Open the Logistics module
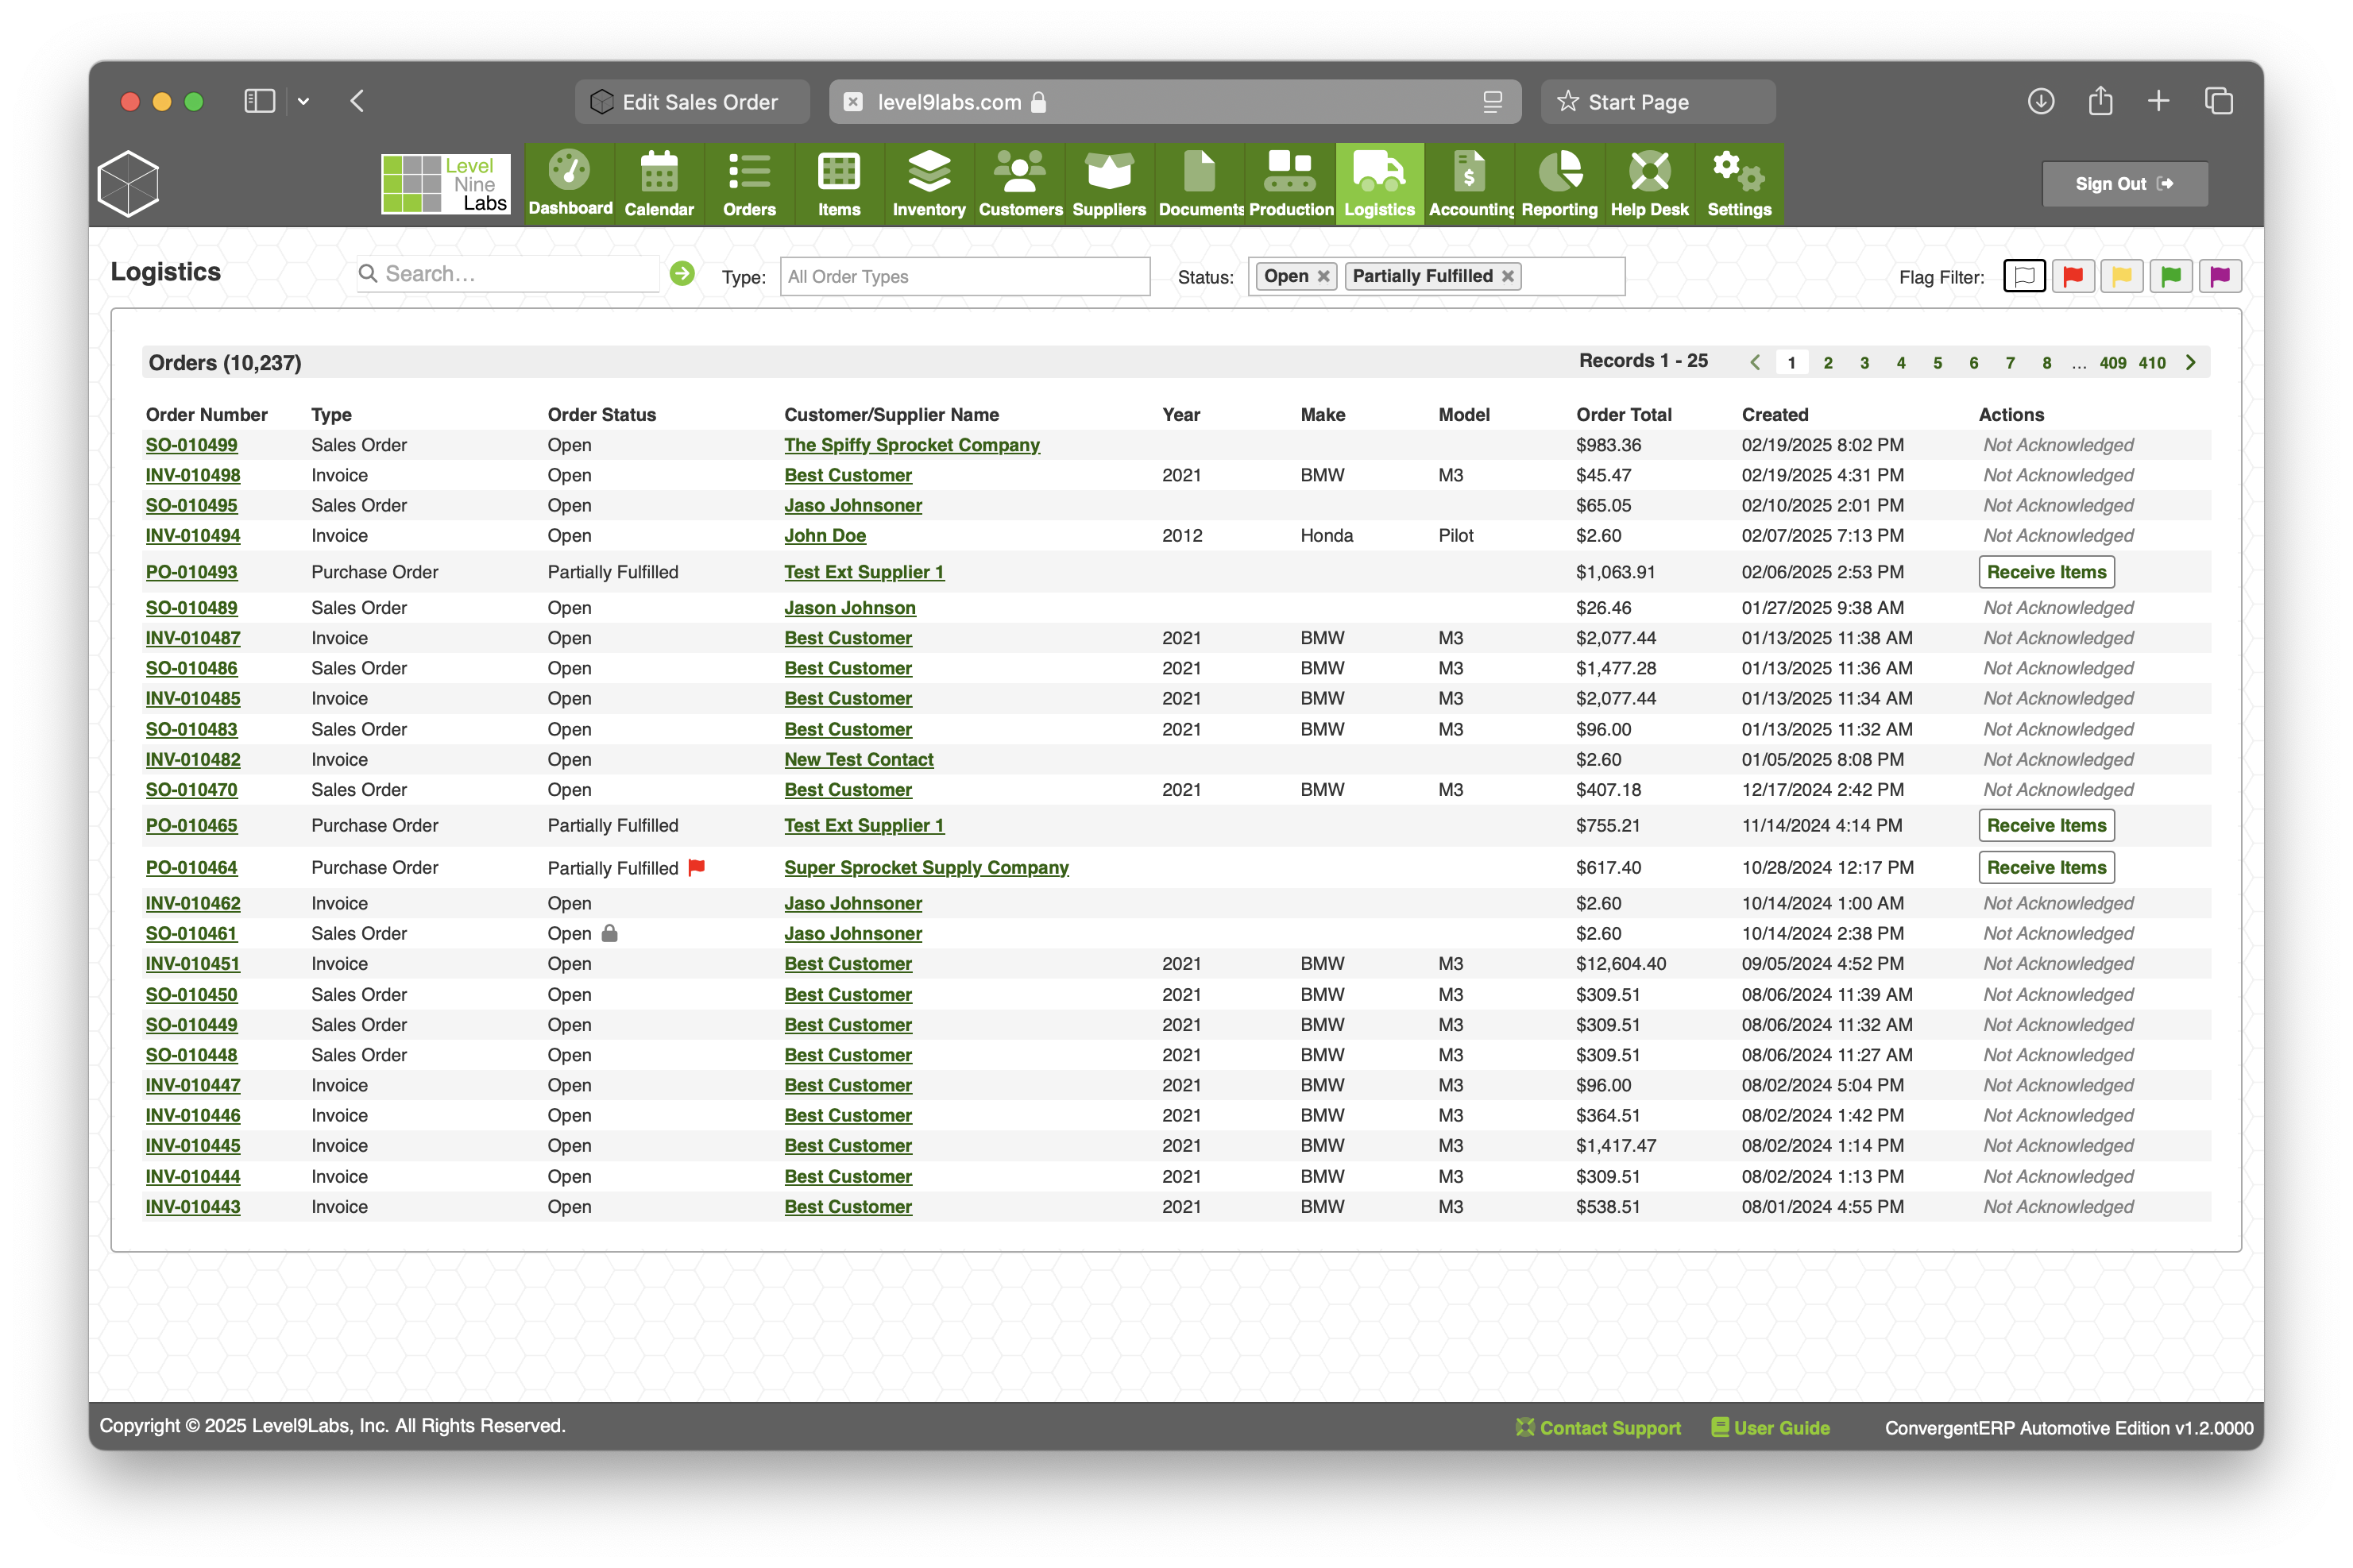 coord(1379,184)
